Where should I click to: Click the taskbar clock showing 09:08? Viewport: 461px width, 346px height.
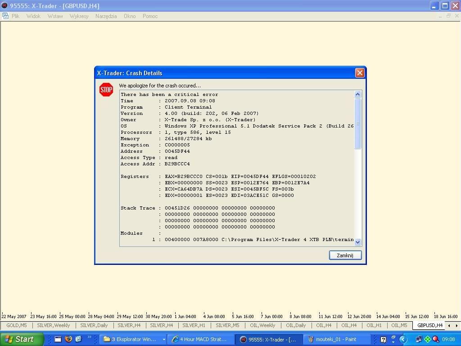tap(449, 339)
